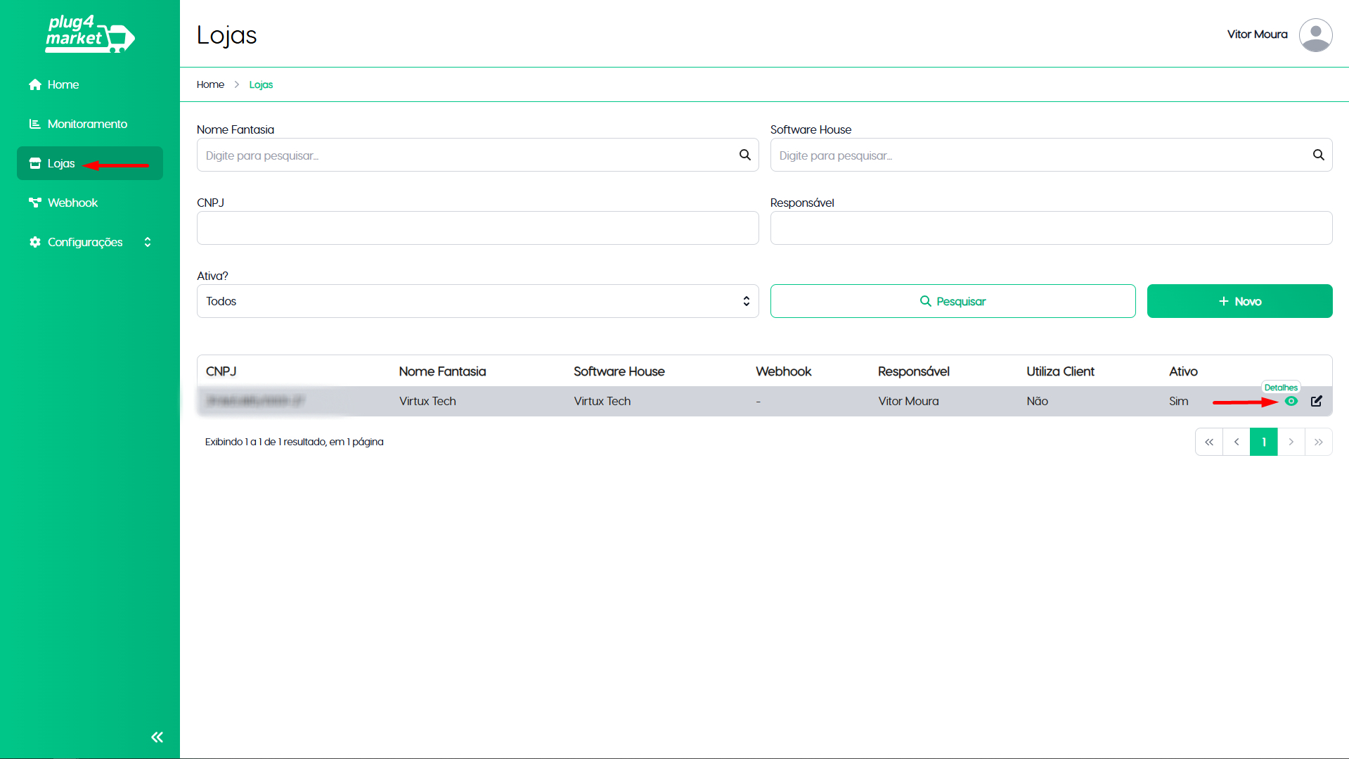
Task: Select Home in the sidebar
Action: click(x=63, y=84)
